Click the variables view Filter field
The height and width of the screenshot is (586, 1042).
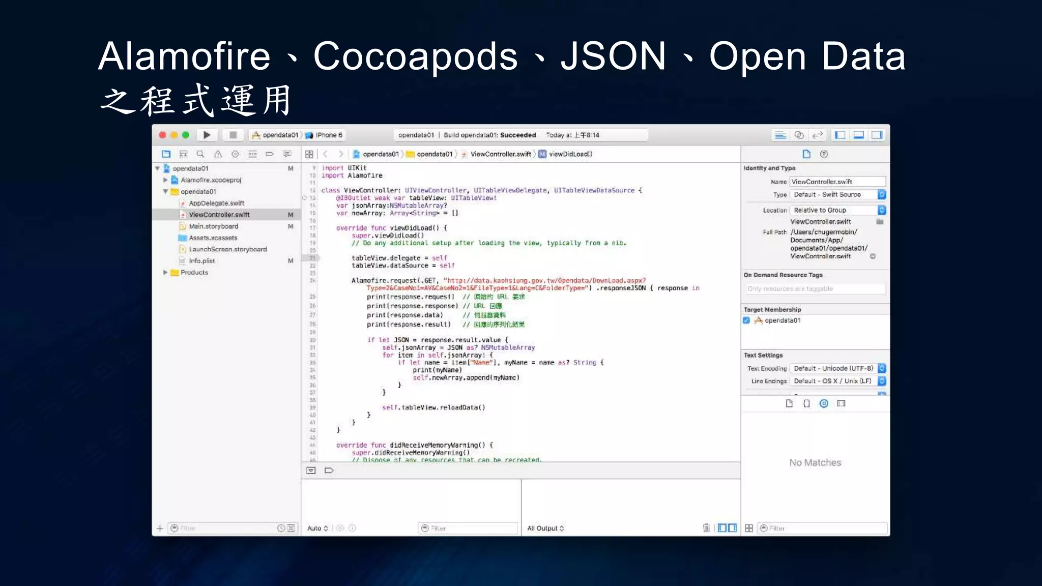coord(468,529)
